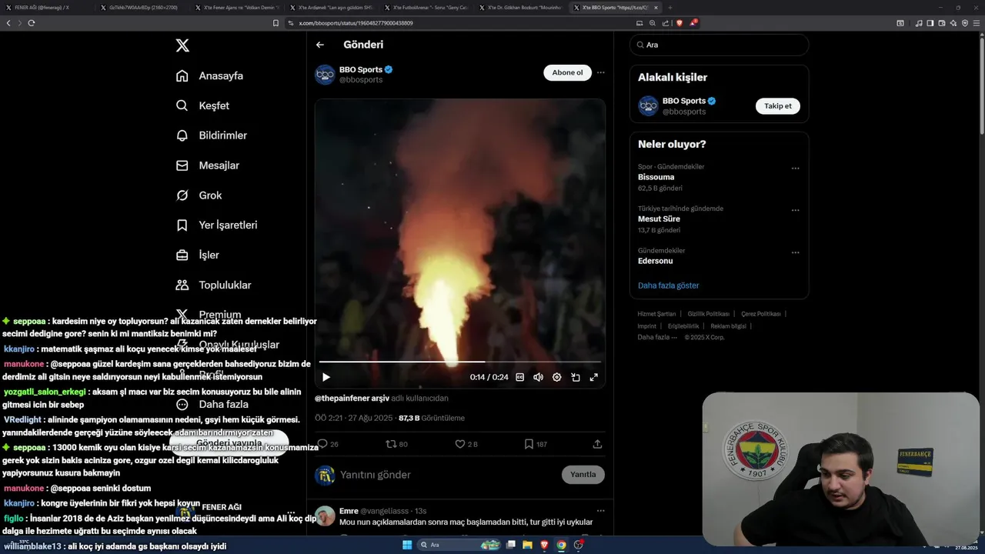Open Windows Start menu
Image resolution: width=985 pixels, height=554 pixels.
407,545
